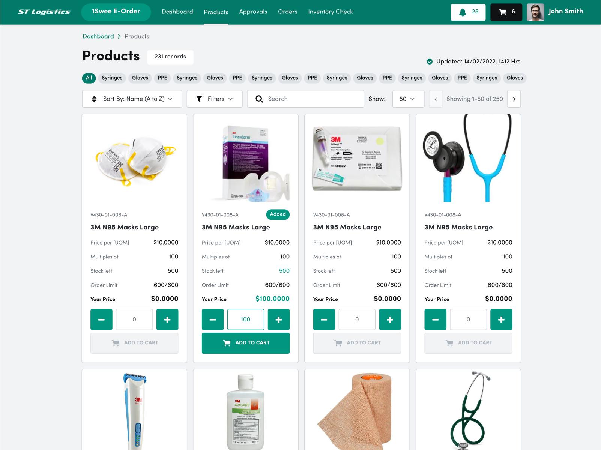Click the active green Add to Cart button
Image resolution: width=601 pixels, height=450 pixels.
tap(246, 343)
